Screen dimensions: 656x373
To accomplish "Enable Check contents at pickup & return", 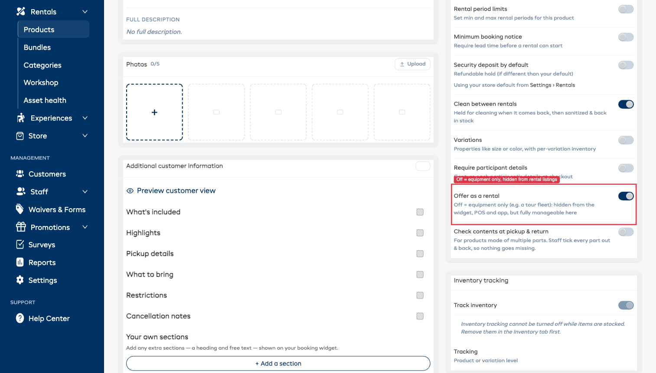I will 626,232.
